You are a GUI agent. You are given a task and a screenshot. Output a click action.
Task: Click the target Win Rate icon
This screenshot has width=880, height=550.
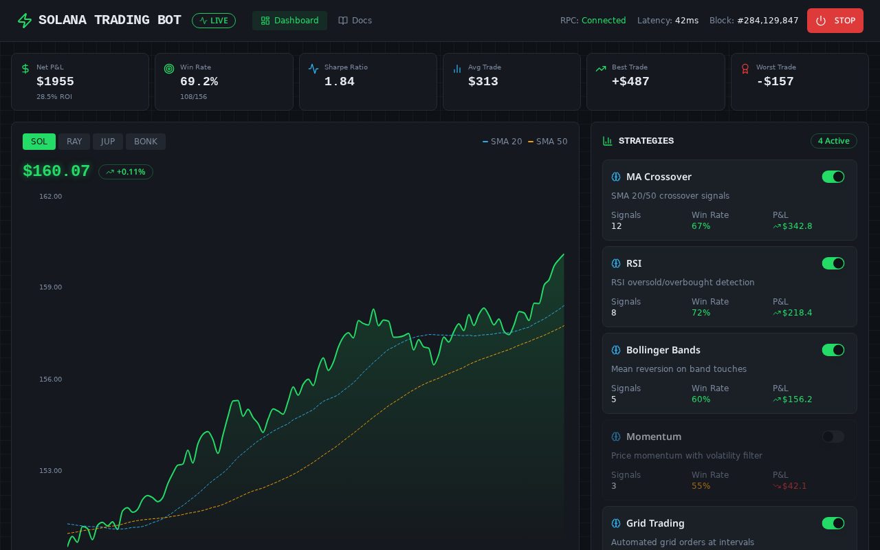pyautogui.click(x=169, y=69)
